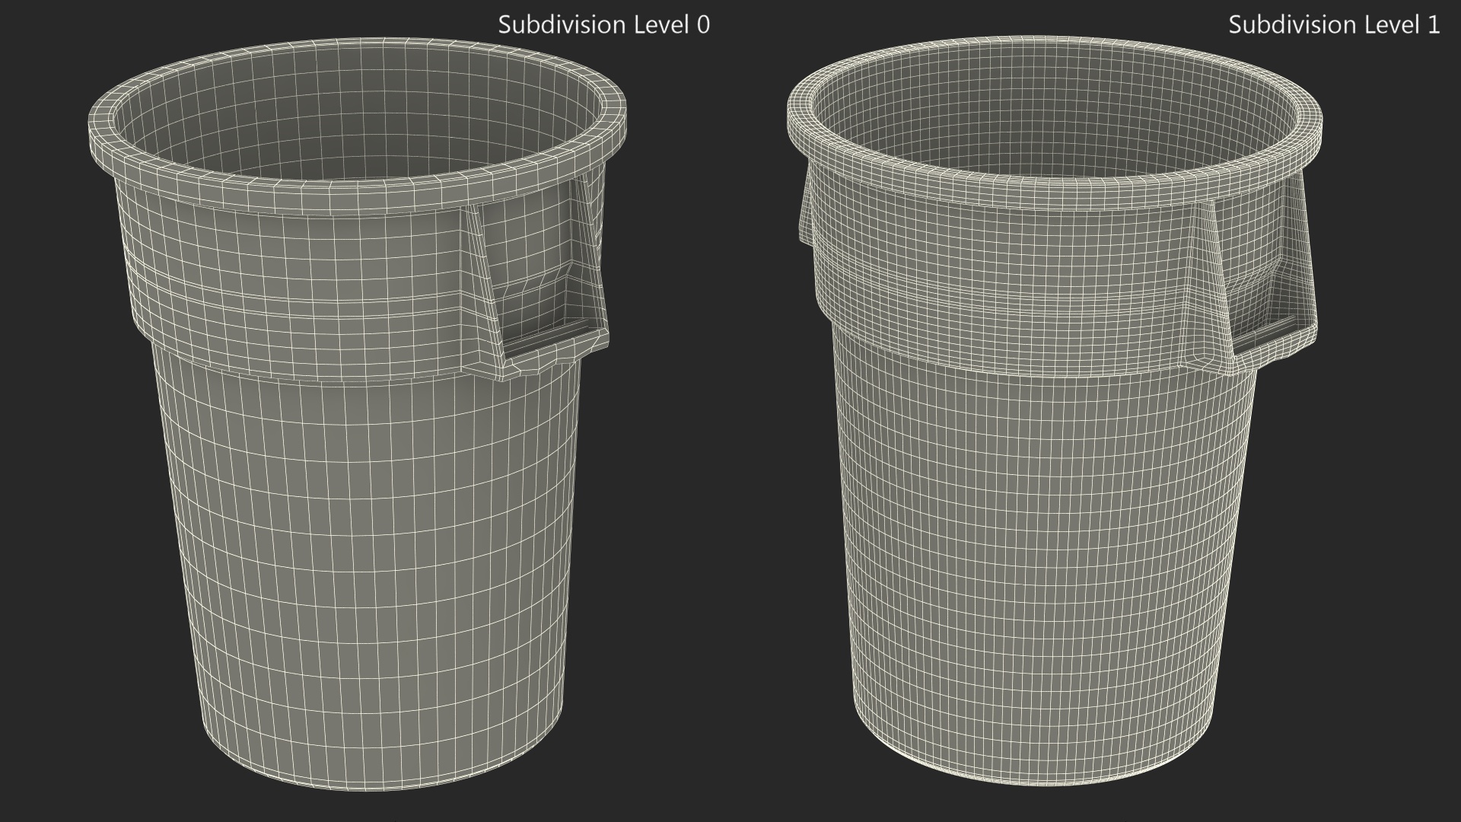Click the Level 0 low-poly bin thumbnail
The width and height of the screenshot is (1461, 822).
(x=358, y=411)
